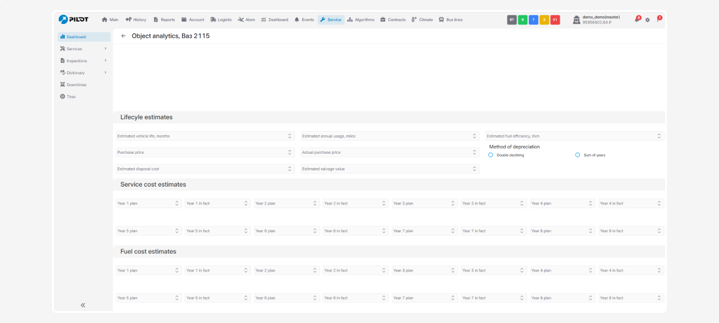Adjust stepper on Estimated vehicle life field

(289, 136)
